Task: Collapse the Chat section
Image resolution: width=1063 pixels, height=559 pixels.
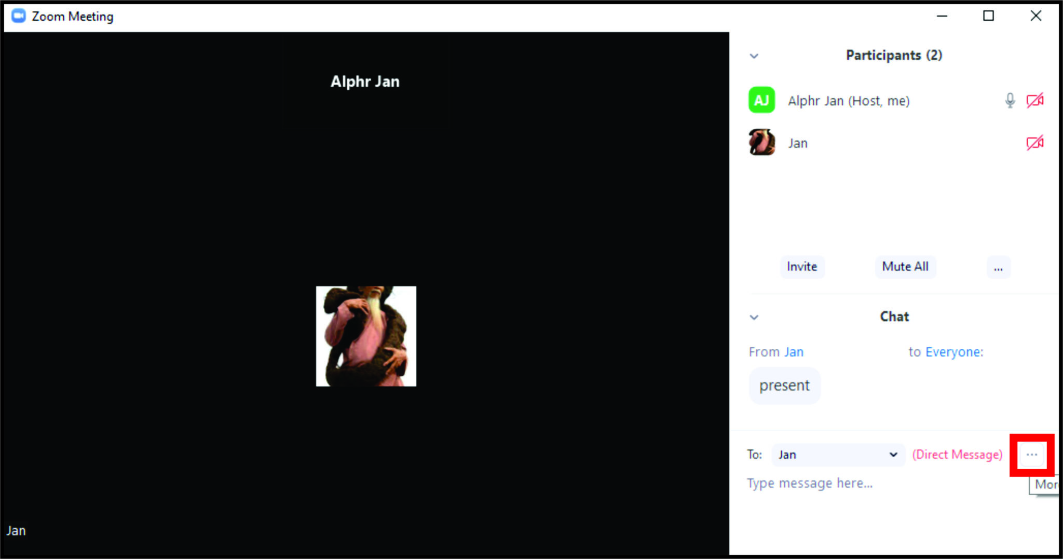Action: 754,317
